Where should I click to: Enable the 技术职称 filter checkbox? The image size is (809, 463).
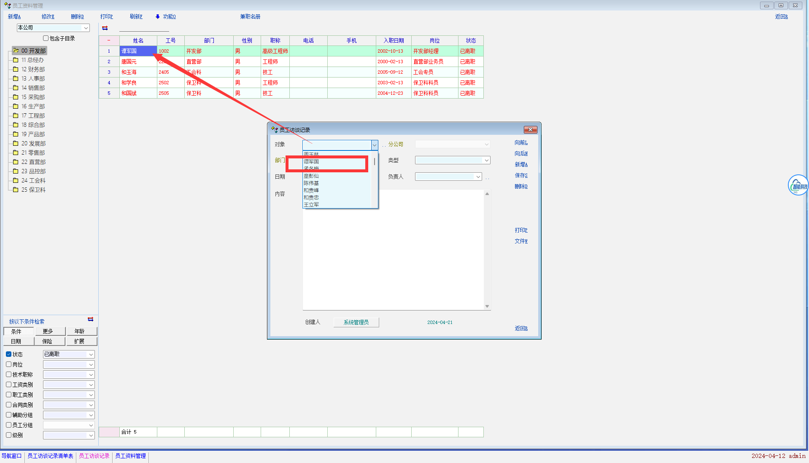click(x=9, y=375)
